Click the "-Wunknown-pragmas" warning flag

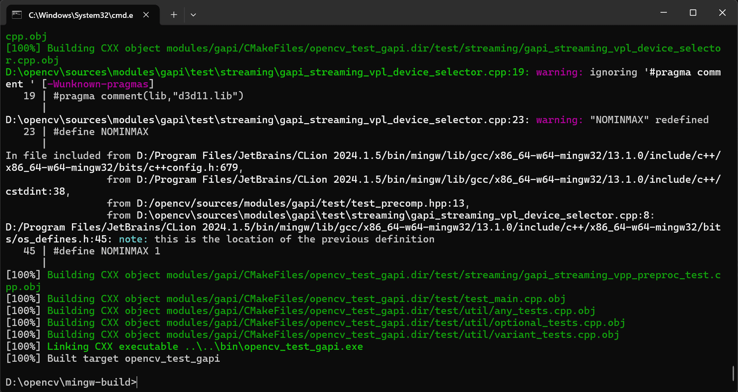[98, 84]
